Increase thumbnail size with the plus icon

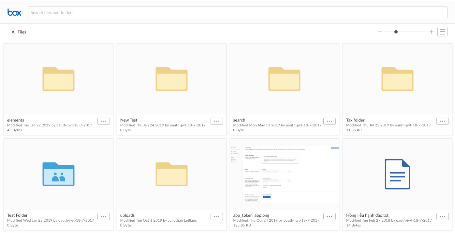click(x=431, y=32)
